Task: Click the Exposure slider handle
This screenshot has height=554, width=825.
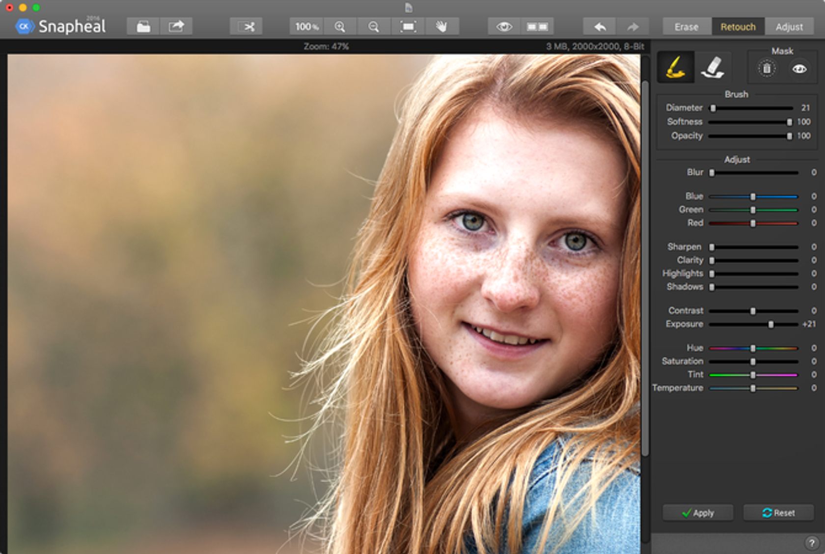Action: [771, 325]
